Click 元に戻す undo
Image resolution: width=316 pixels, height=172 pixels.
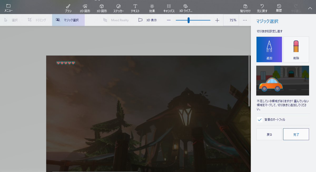[x=262, y=8]
